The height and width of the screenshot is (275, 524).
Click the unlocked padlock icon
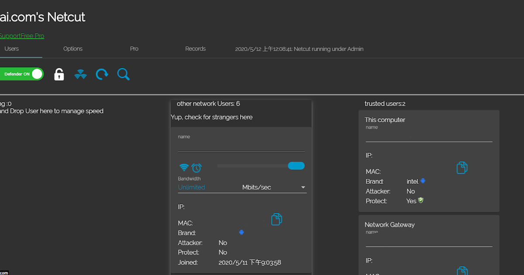click(59, 74)
